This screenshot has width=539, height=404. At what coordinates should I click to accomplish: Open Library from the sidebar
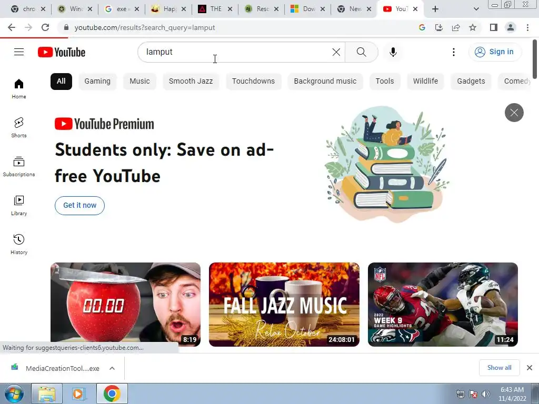pos(19,206)
